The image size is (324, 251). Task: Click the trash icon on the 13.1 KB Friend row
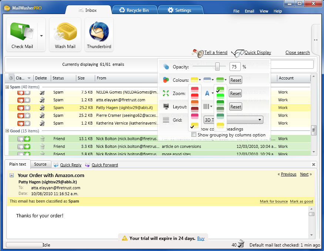[x=42, y=139]
